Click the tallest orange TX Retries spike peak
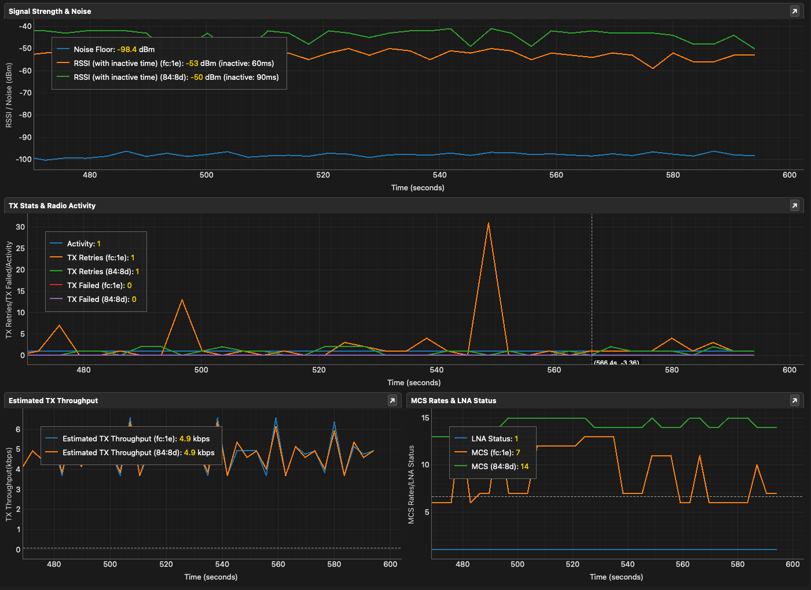Screen dimensions: 811x590 [489, 223]
